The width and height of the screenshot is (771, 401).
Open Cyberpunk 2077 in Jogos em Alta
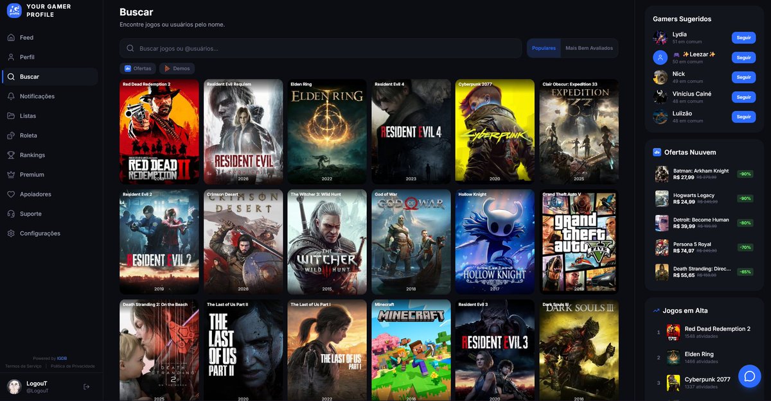pos(704,383)
